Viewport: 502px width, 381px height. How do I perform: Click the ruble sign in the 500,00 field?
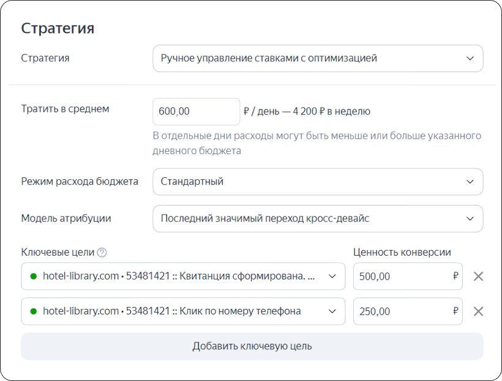coord(455,276)
